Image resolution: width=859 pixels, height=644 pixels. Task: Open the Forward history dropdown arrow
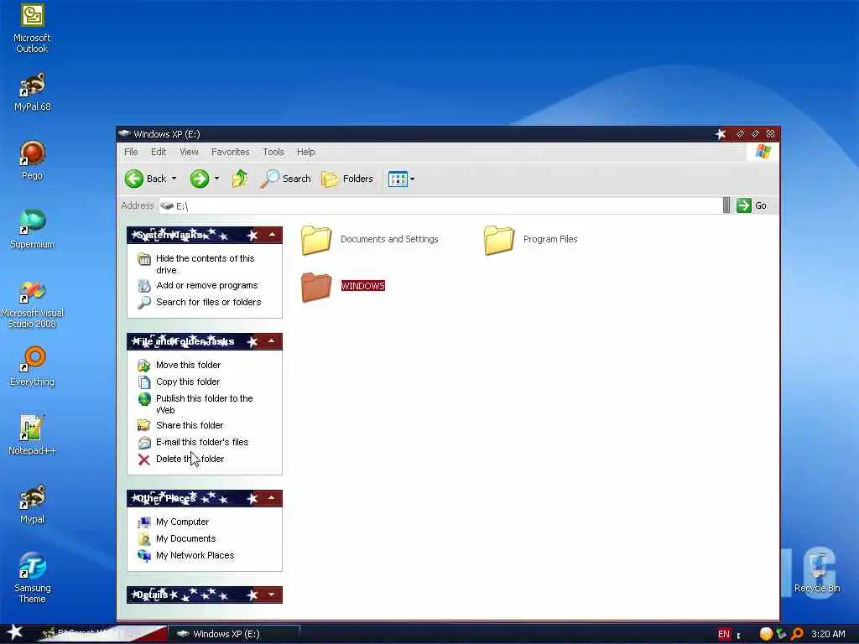pos(216,179)
